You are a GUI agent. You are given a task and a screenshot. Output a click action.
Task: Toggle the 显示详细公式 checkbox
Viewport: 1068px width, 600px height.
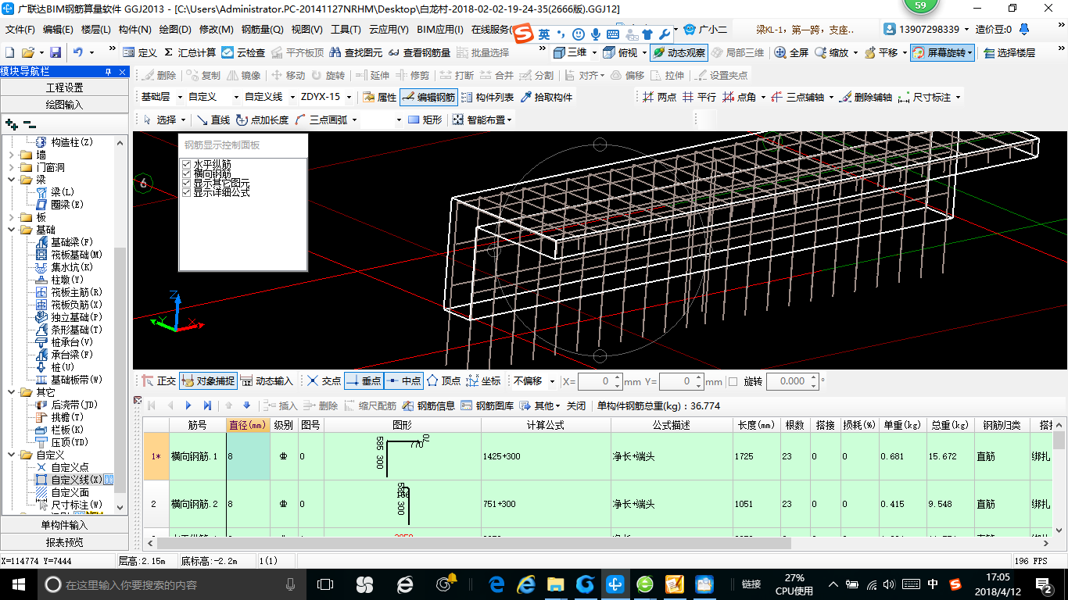pos(186,192)
